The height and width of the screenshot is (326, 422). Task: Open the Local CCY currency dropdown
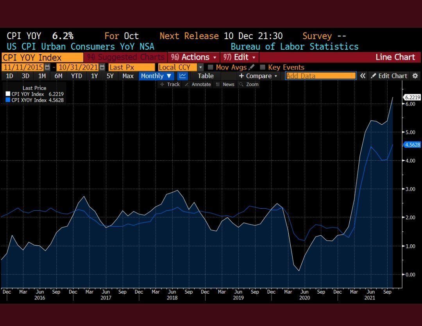click(200, 67)
